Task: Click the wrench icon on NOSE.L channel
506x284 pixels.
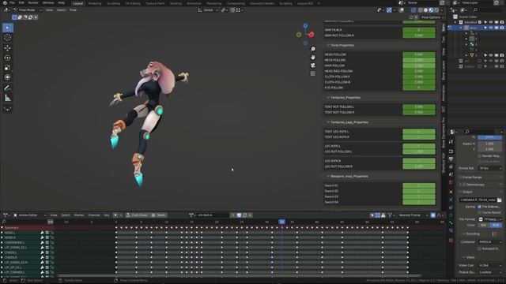Action: click(x=42, y=233)
